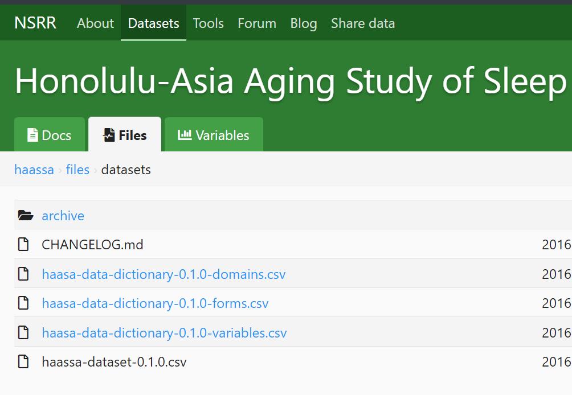The width and height of the screenshot is (572, 395).
Task: Select the Files tab
Action: click(125, 135)
